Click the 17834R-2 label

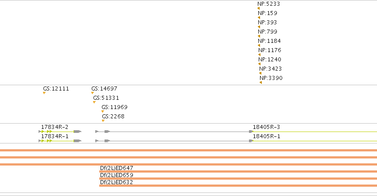[x=55, y=127]
